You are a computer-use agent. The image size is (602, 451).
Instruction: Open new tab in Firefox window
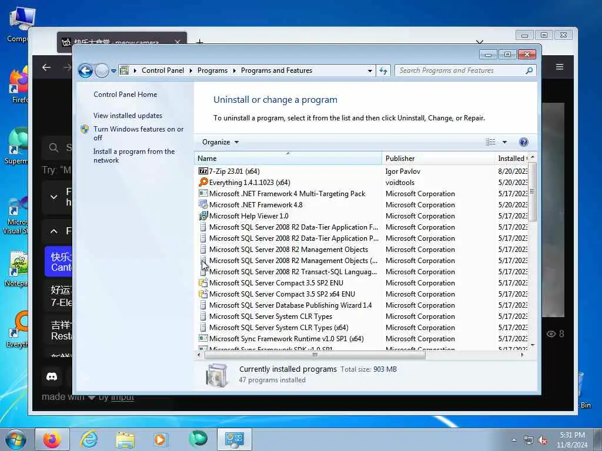click(199, 42)
